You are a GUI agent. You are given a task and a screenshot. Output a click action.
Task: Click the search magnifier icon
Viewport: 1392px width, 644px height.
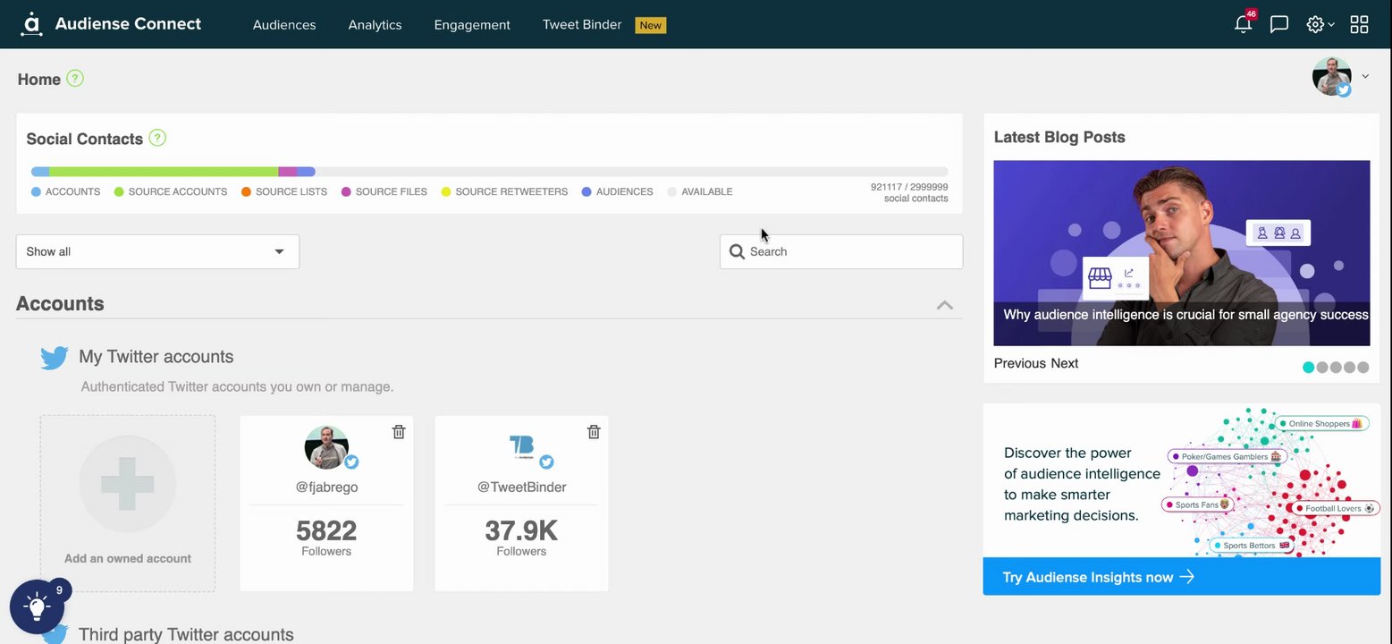click(737, 251)
